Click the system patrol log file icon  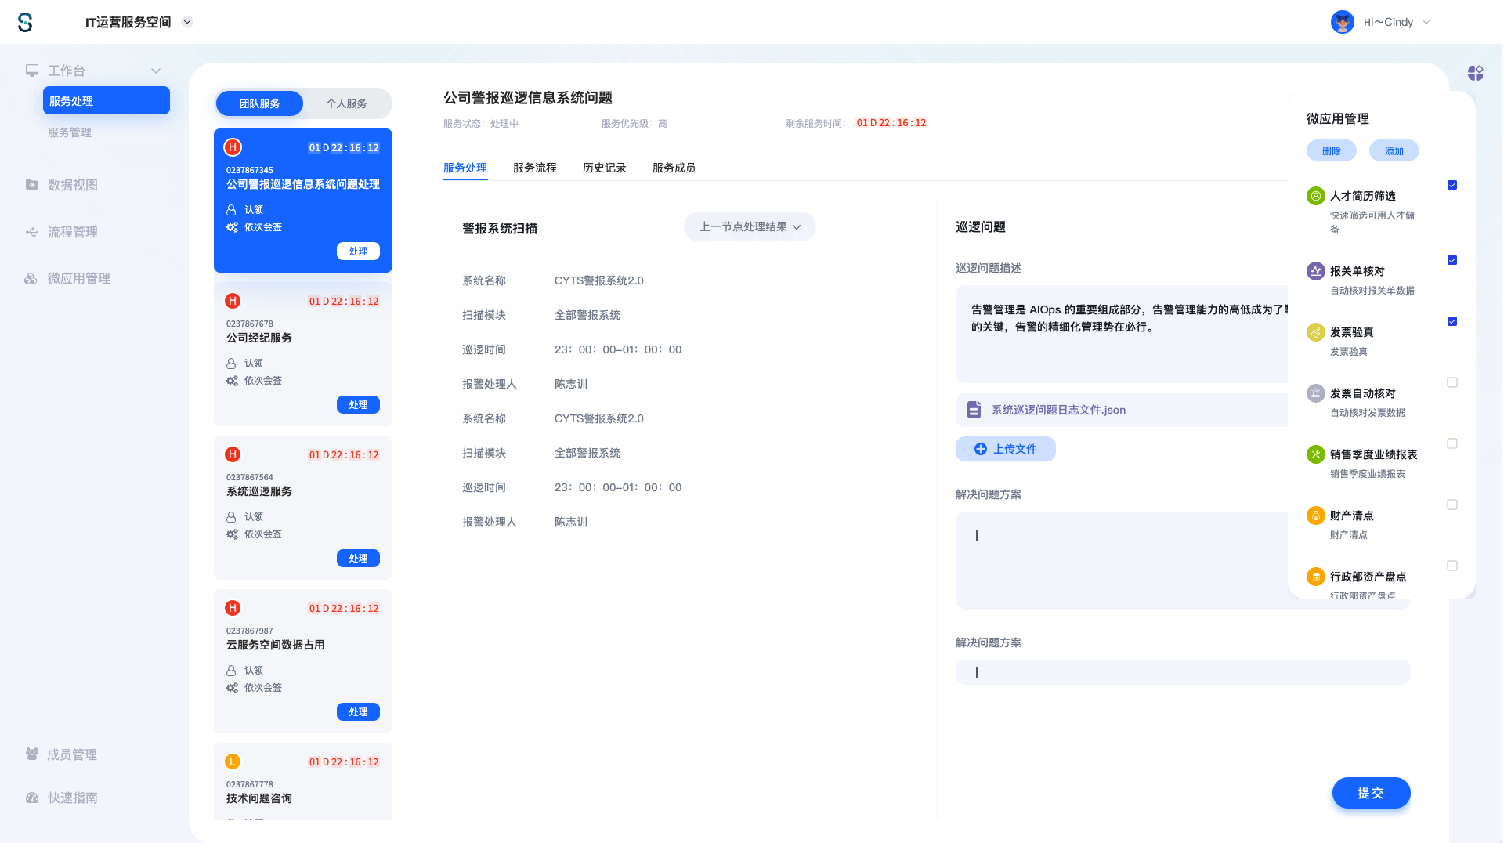click(974, 410)
